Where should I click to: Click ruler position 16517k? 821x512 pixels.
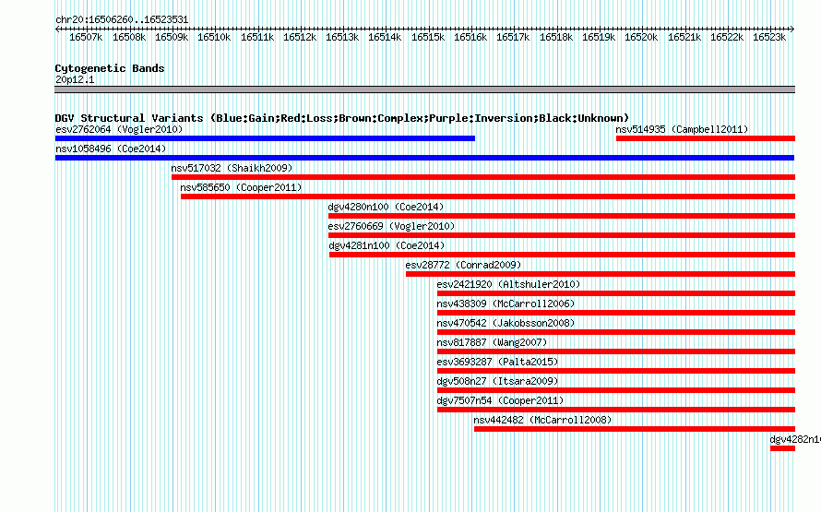(513, 37)
